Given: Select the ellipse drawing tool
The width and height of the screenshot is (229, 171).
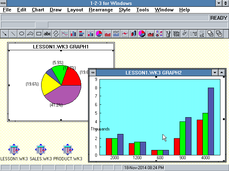Looking at the screenshot, I should tap(22, 34).
